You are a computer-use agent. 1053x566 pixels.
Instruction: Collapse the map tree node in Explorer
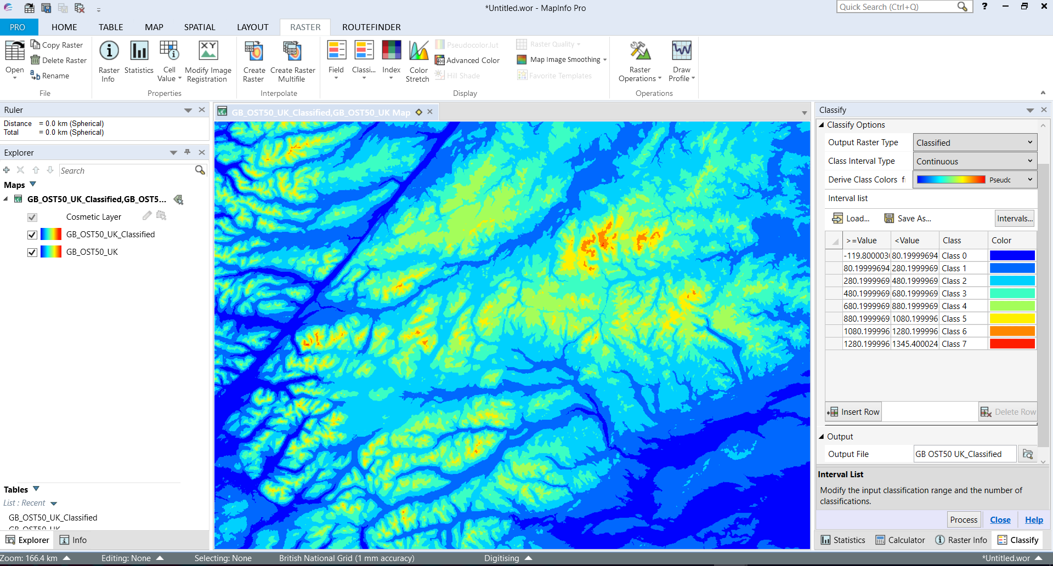[6, 199]
